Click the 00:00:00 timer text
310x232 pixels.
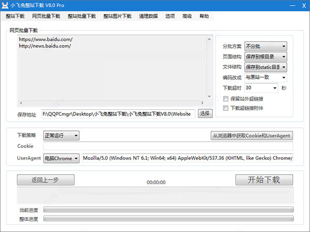(156, 183)
